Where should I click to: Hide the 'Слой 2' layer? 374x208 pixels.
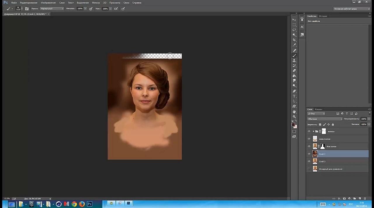[x=309, y=154]
